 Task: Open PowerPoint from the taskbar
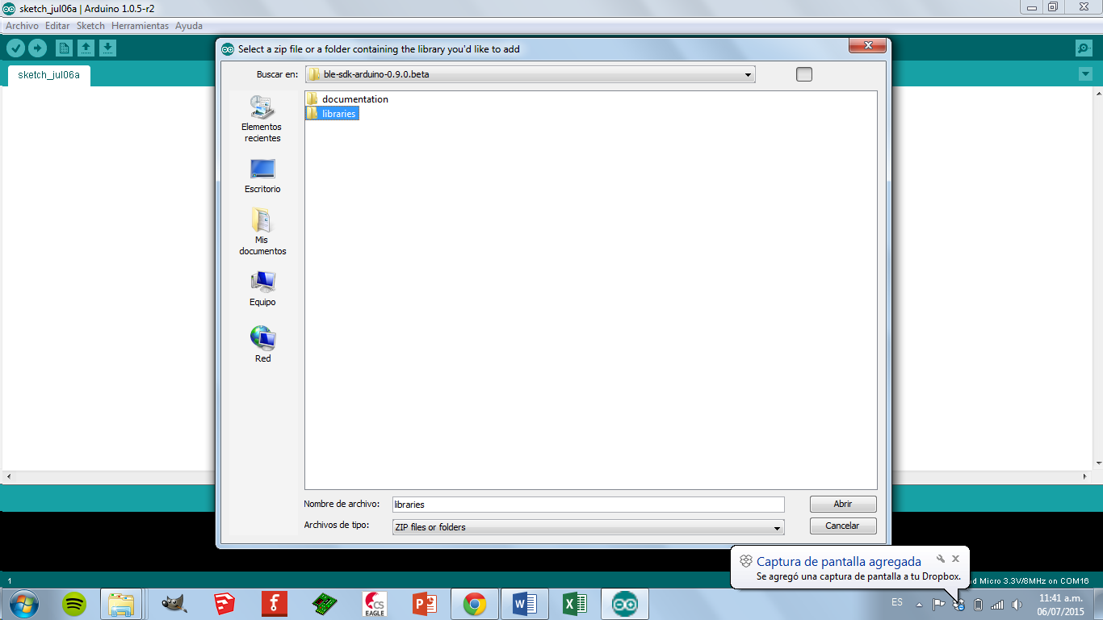[x=425, y=604]
